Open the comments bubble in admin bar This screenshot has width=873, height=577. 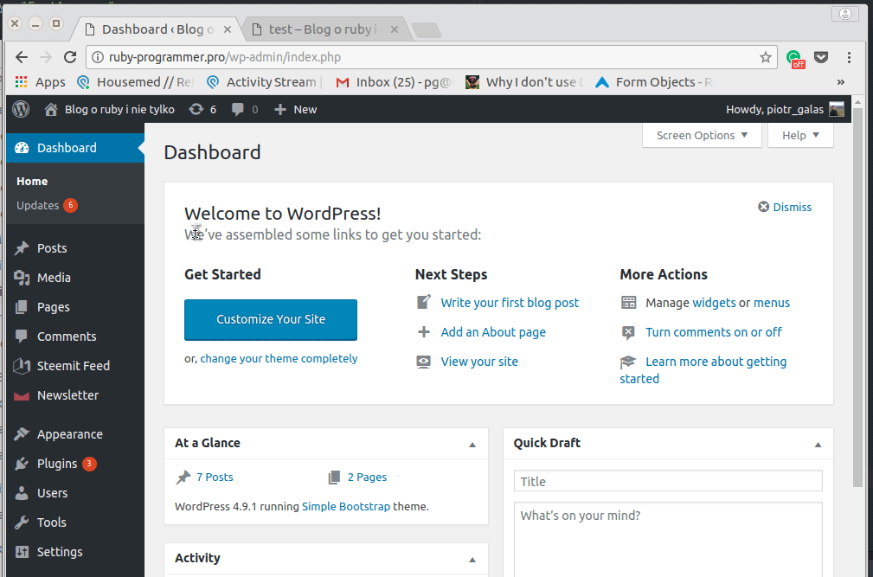click(x=238, y=109)
